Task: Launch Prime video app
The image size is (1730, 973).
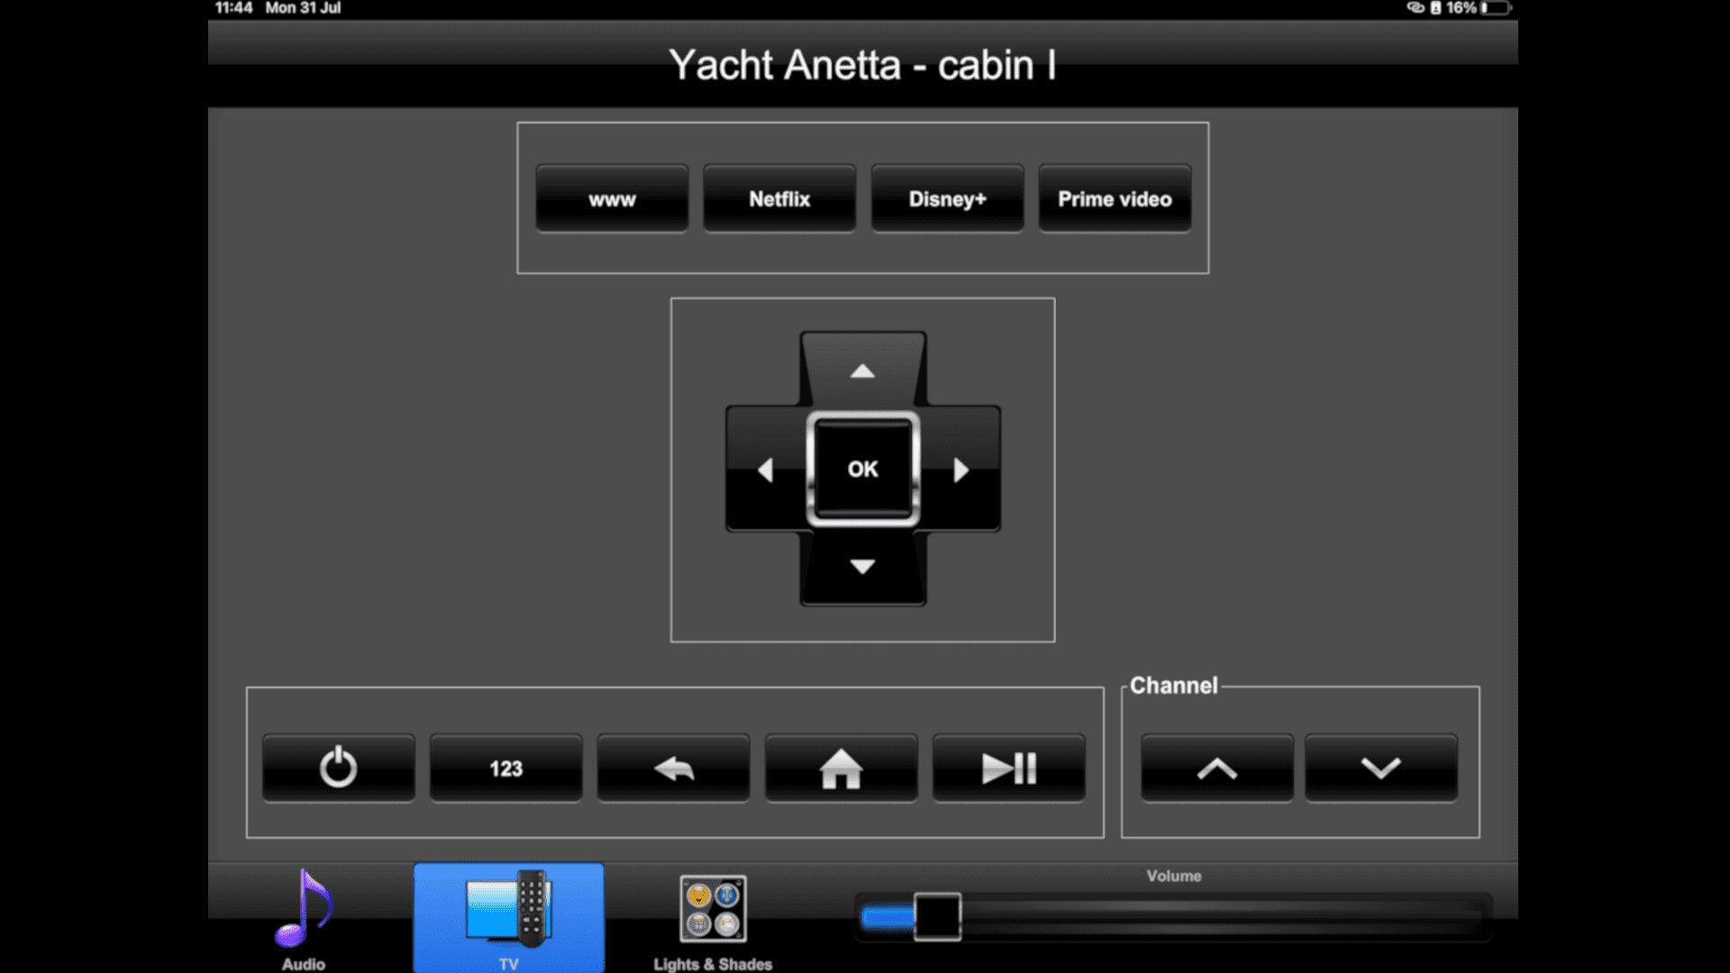Action: [x=1115, y=198]
